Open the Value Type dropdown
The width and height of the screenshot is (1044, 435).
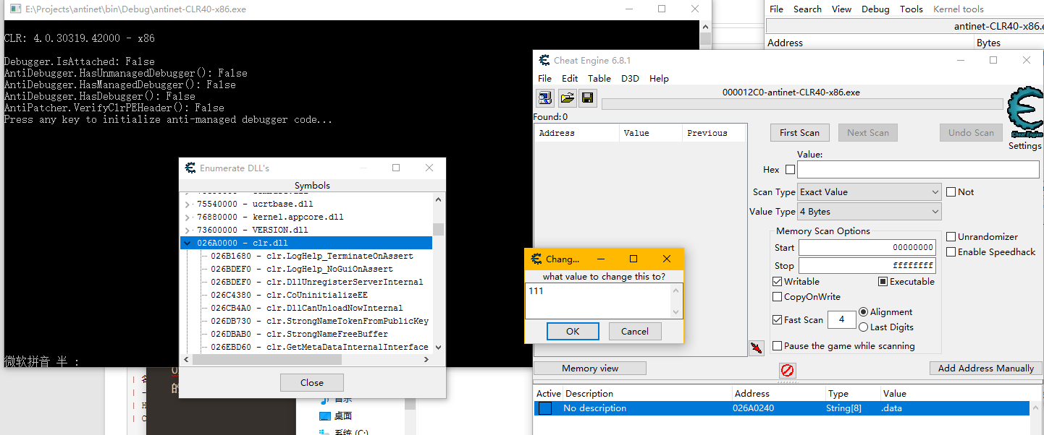point(869,212)
